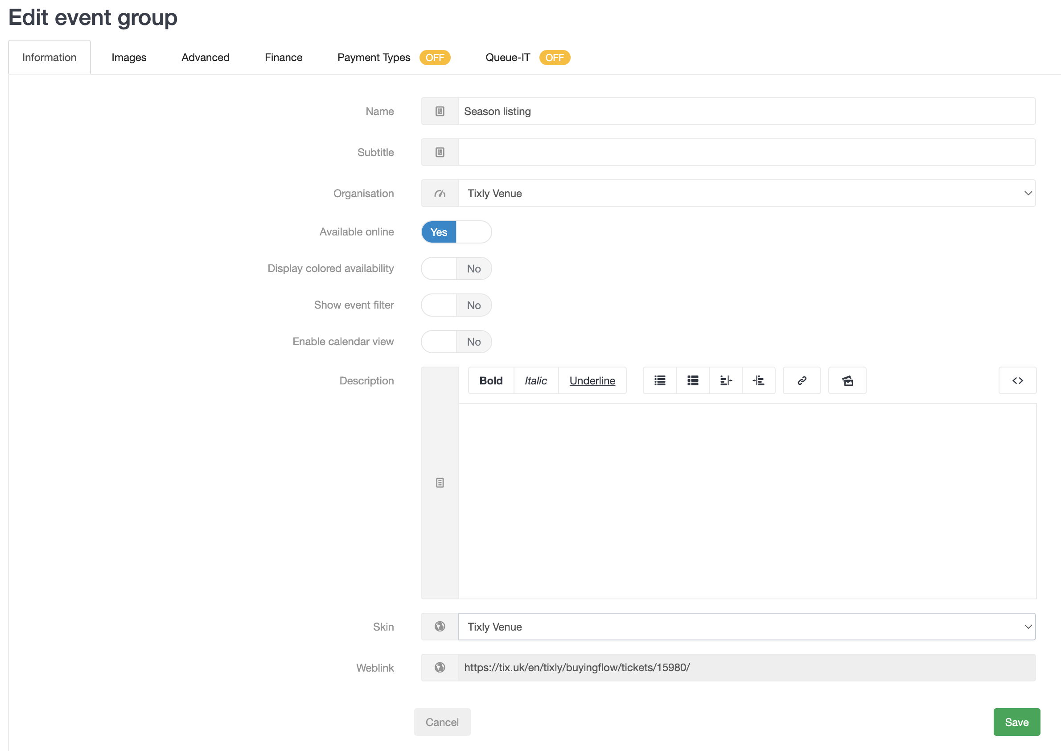The width and height of the screenshot is (1061, 751).
Task: Click the indent icon in editor toolbar
Action: tap(758, 380)
